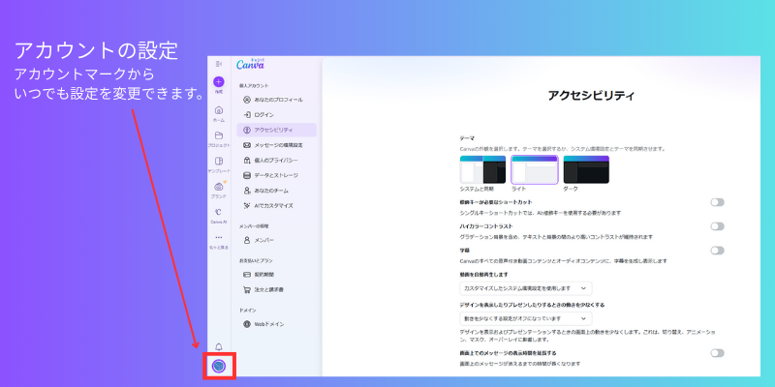Choose the ライト theme thumbnail
Screen dimensions: 775x387
coord(535,170)
